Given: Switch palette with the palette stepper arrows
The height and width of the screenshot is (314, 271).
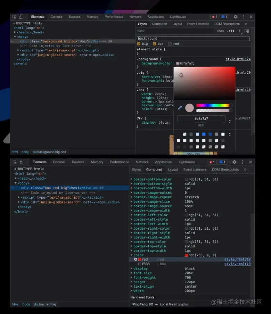Looking at the screenshot, I should click(230, 134).
